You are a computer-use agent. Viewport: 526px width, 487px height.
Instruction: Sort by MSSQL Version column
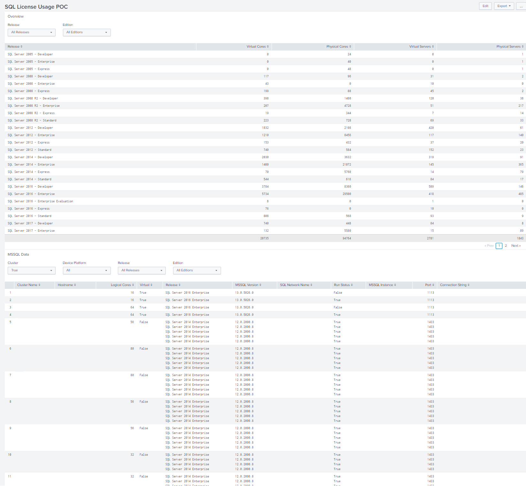click(x=248, y=285)
